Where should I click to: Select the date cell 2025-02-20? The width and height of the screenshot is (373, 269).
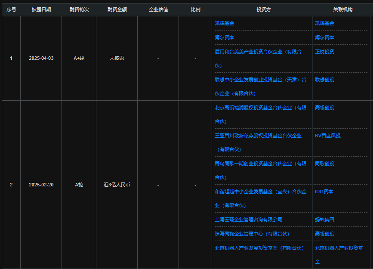point(41,185)
